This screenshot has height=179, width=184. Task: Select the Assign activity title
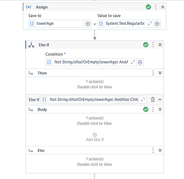click(x=42, y=7)
